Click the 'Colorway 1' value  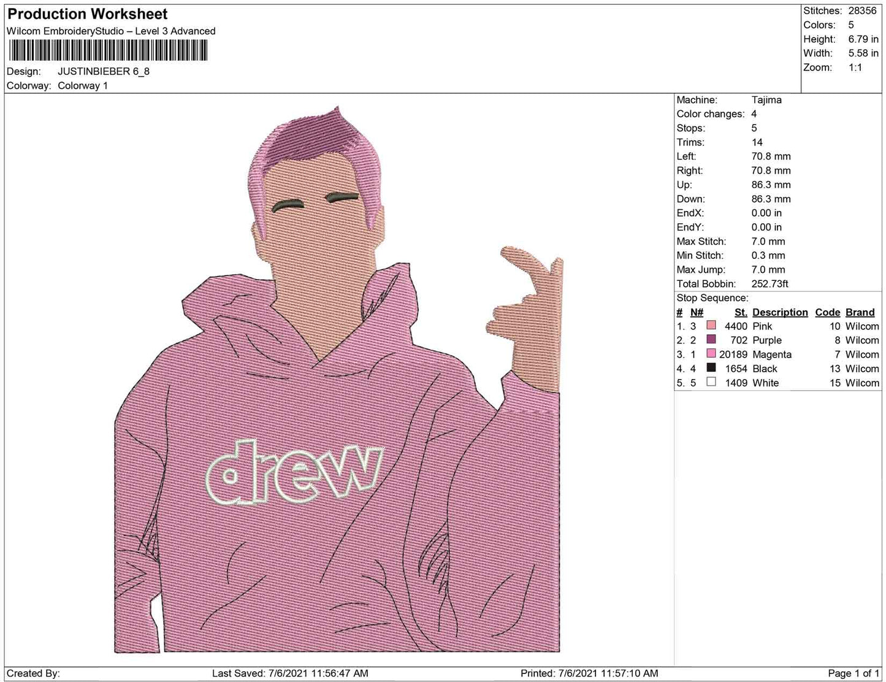[83, 86]
